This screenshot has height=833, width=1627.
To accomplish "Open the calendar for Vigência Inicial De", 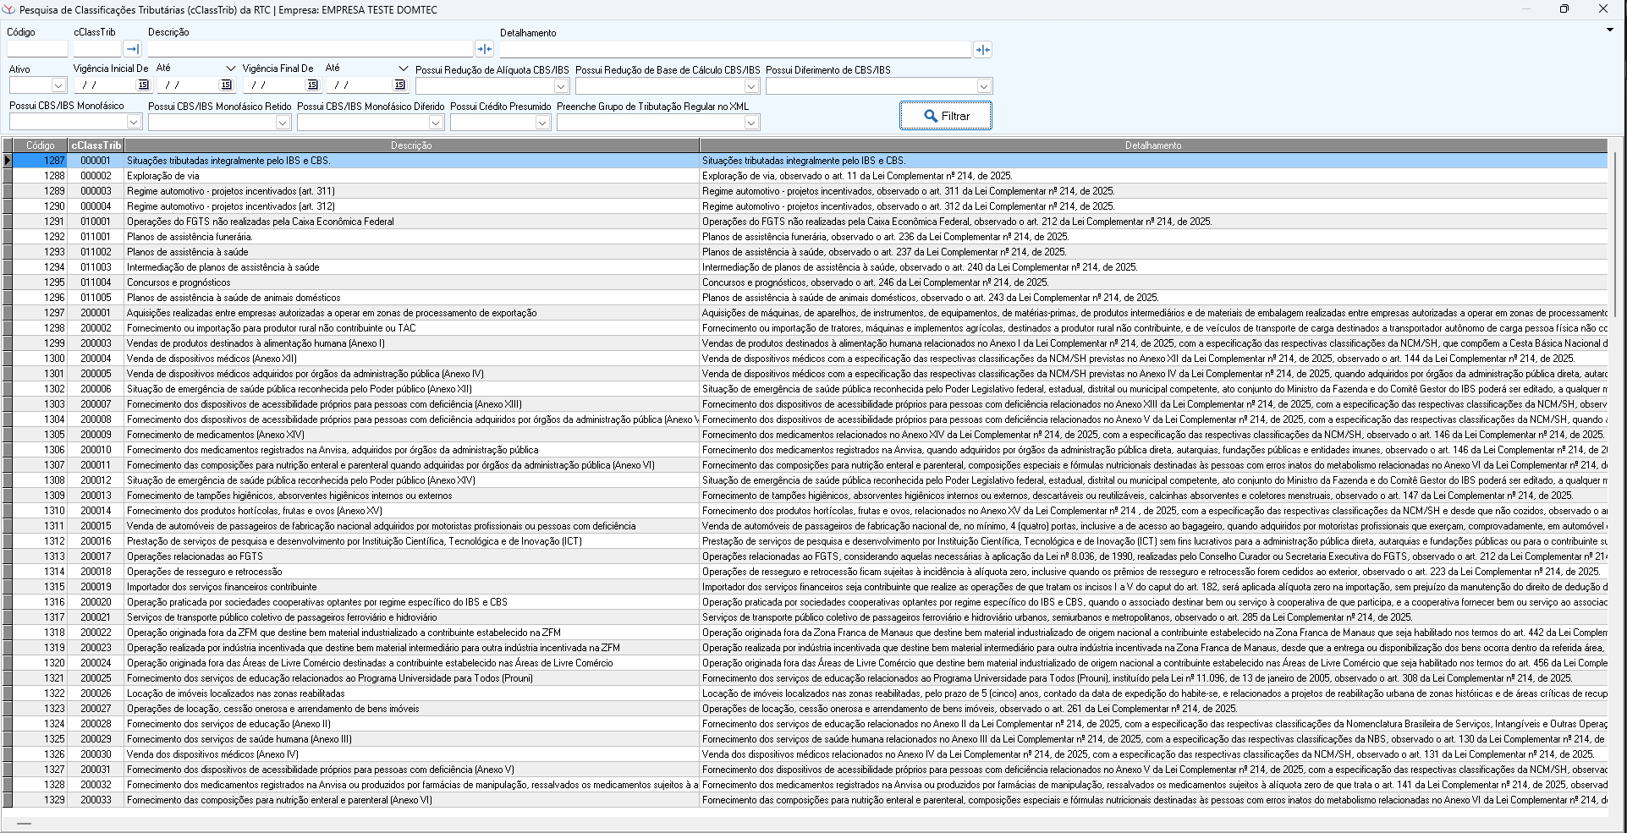I will [143, 85].
